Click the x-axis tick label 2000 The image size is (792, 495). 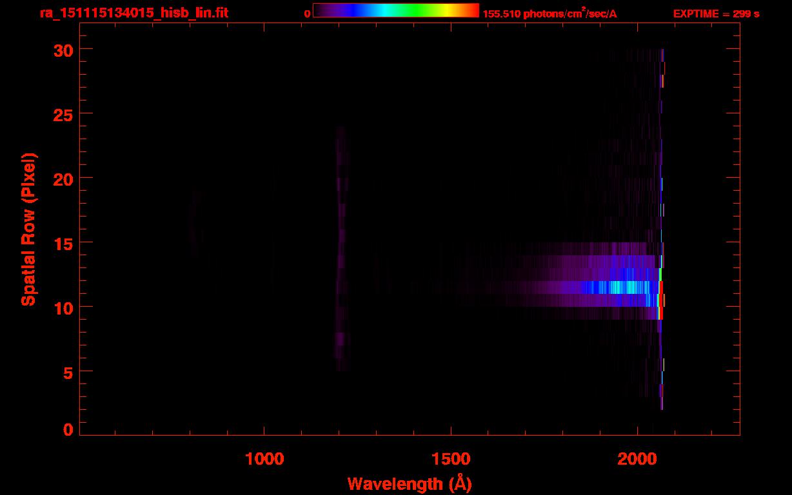(x=637, y=459)
